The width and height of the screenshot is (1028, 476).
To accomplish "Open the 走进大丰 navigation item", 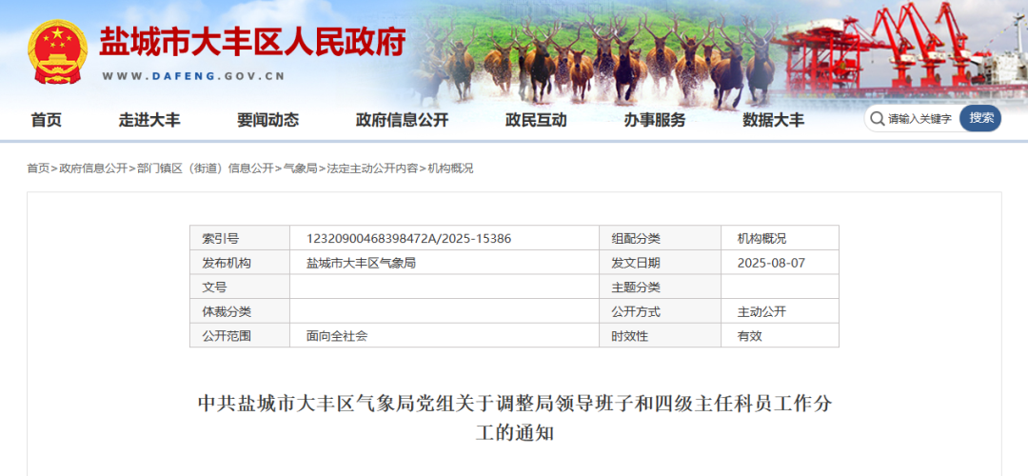I will [149, 120].
